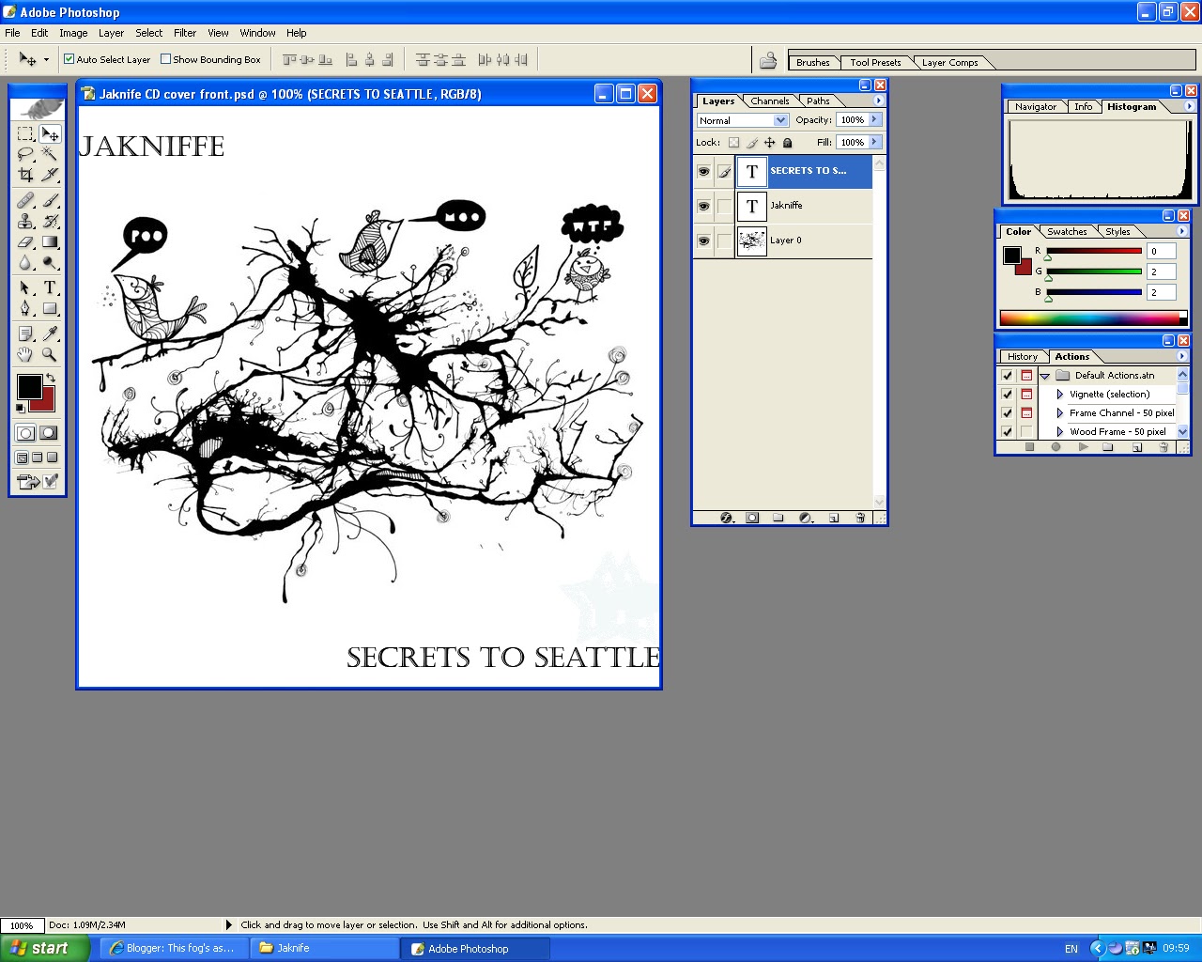Screen dimensions: 1202x962
Task: Select the Rectangular Marquee tool
Action: [25, 133]
